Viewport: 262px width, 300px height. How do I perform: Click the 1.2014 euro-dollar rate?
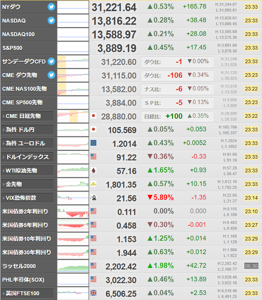[x=124, y=144]
